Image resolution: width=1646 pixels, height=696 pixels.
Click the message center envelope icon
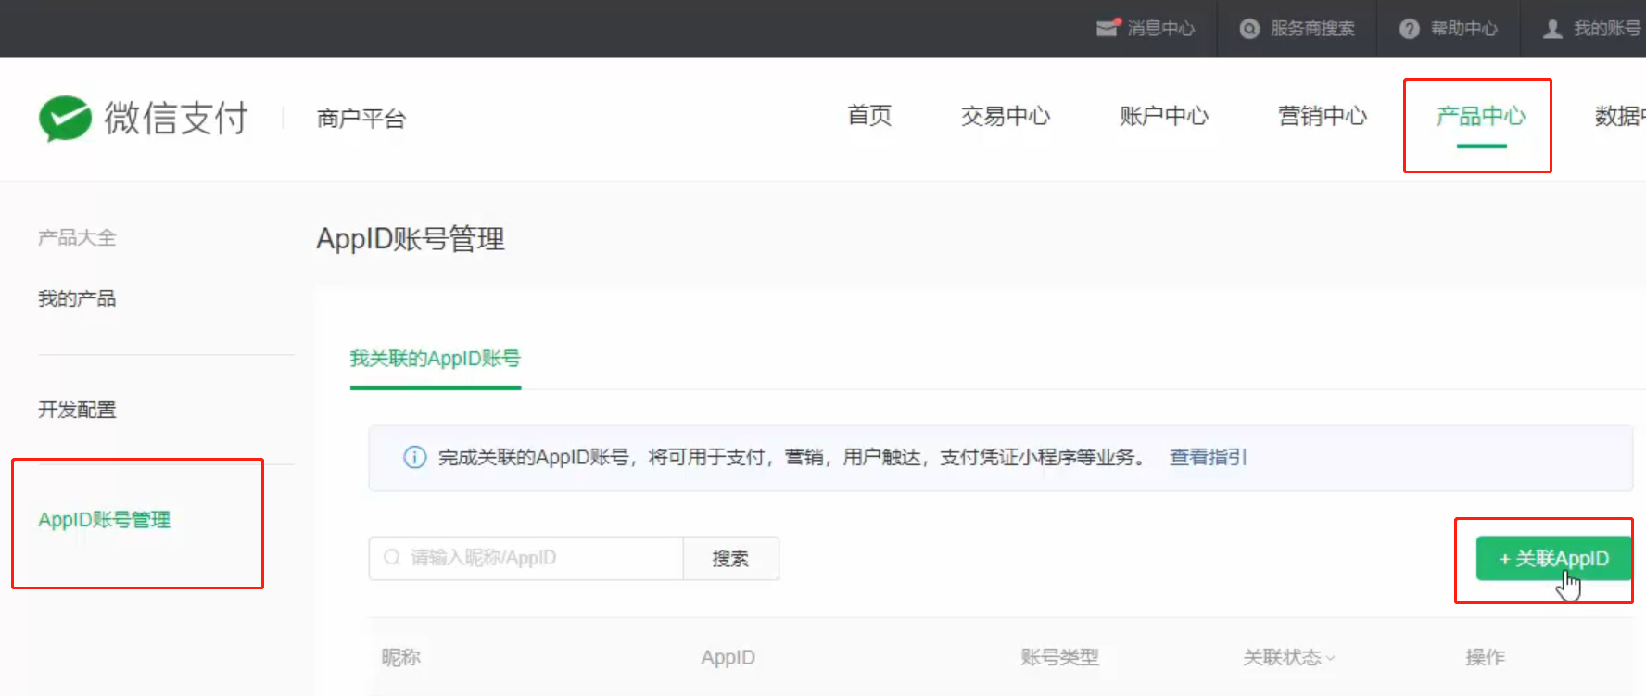1108,28
